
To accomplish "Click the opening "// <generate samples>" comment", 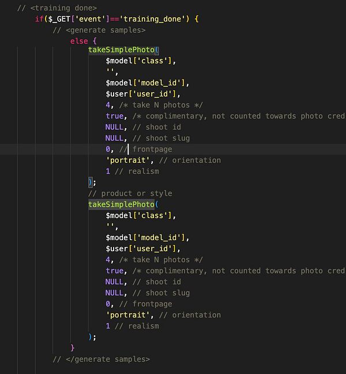I will click(x=99, y=30).
